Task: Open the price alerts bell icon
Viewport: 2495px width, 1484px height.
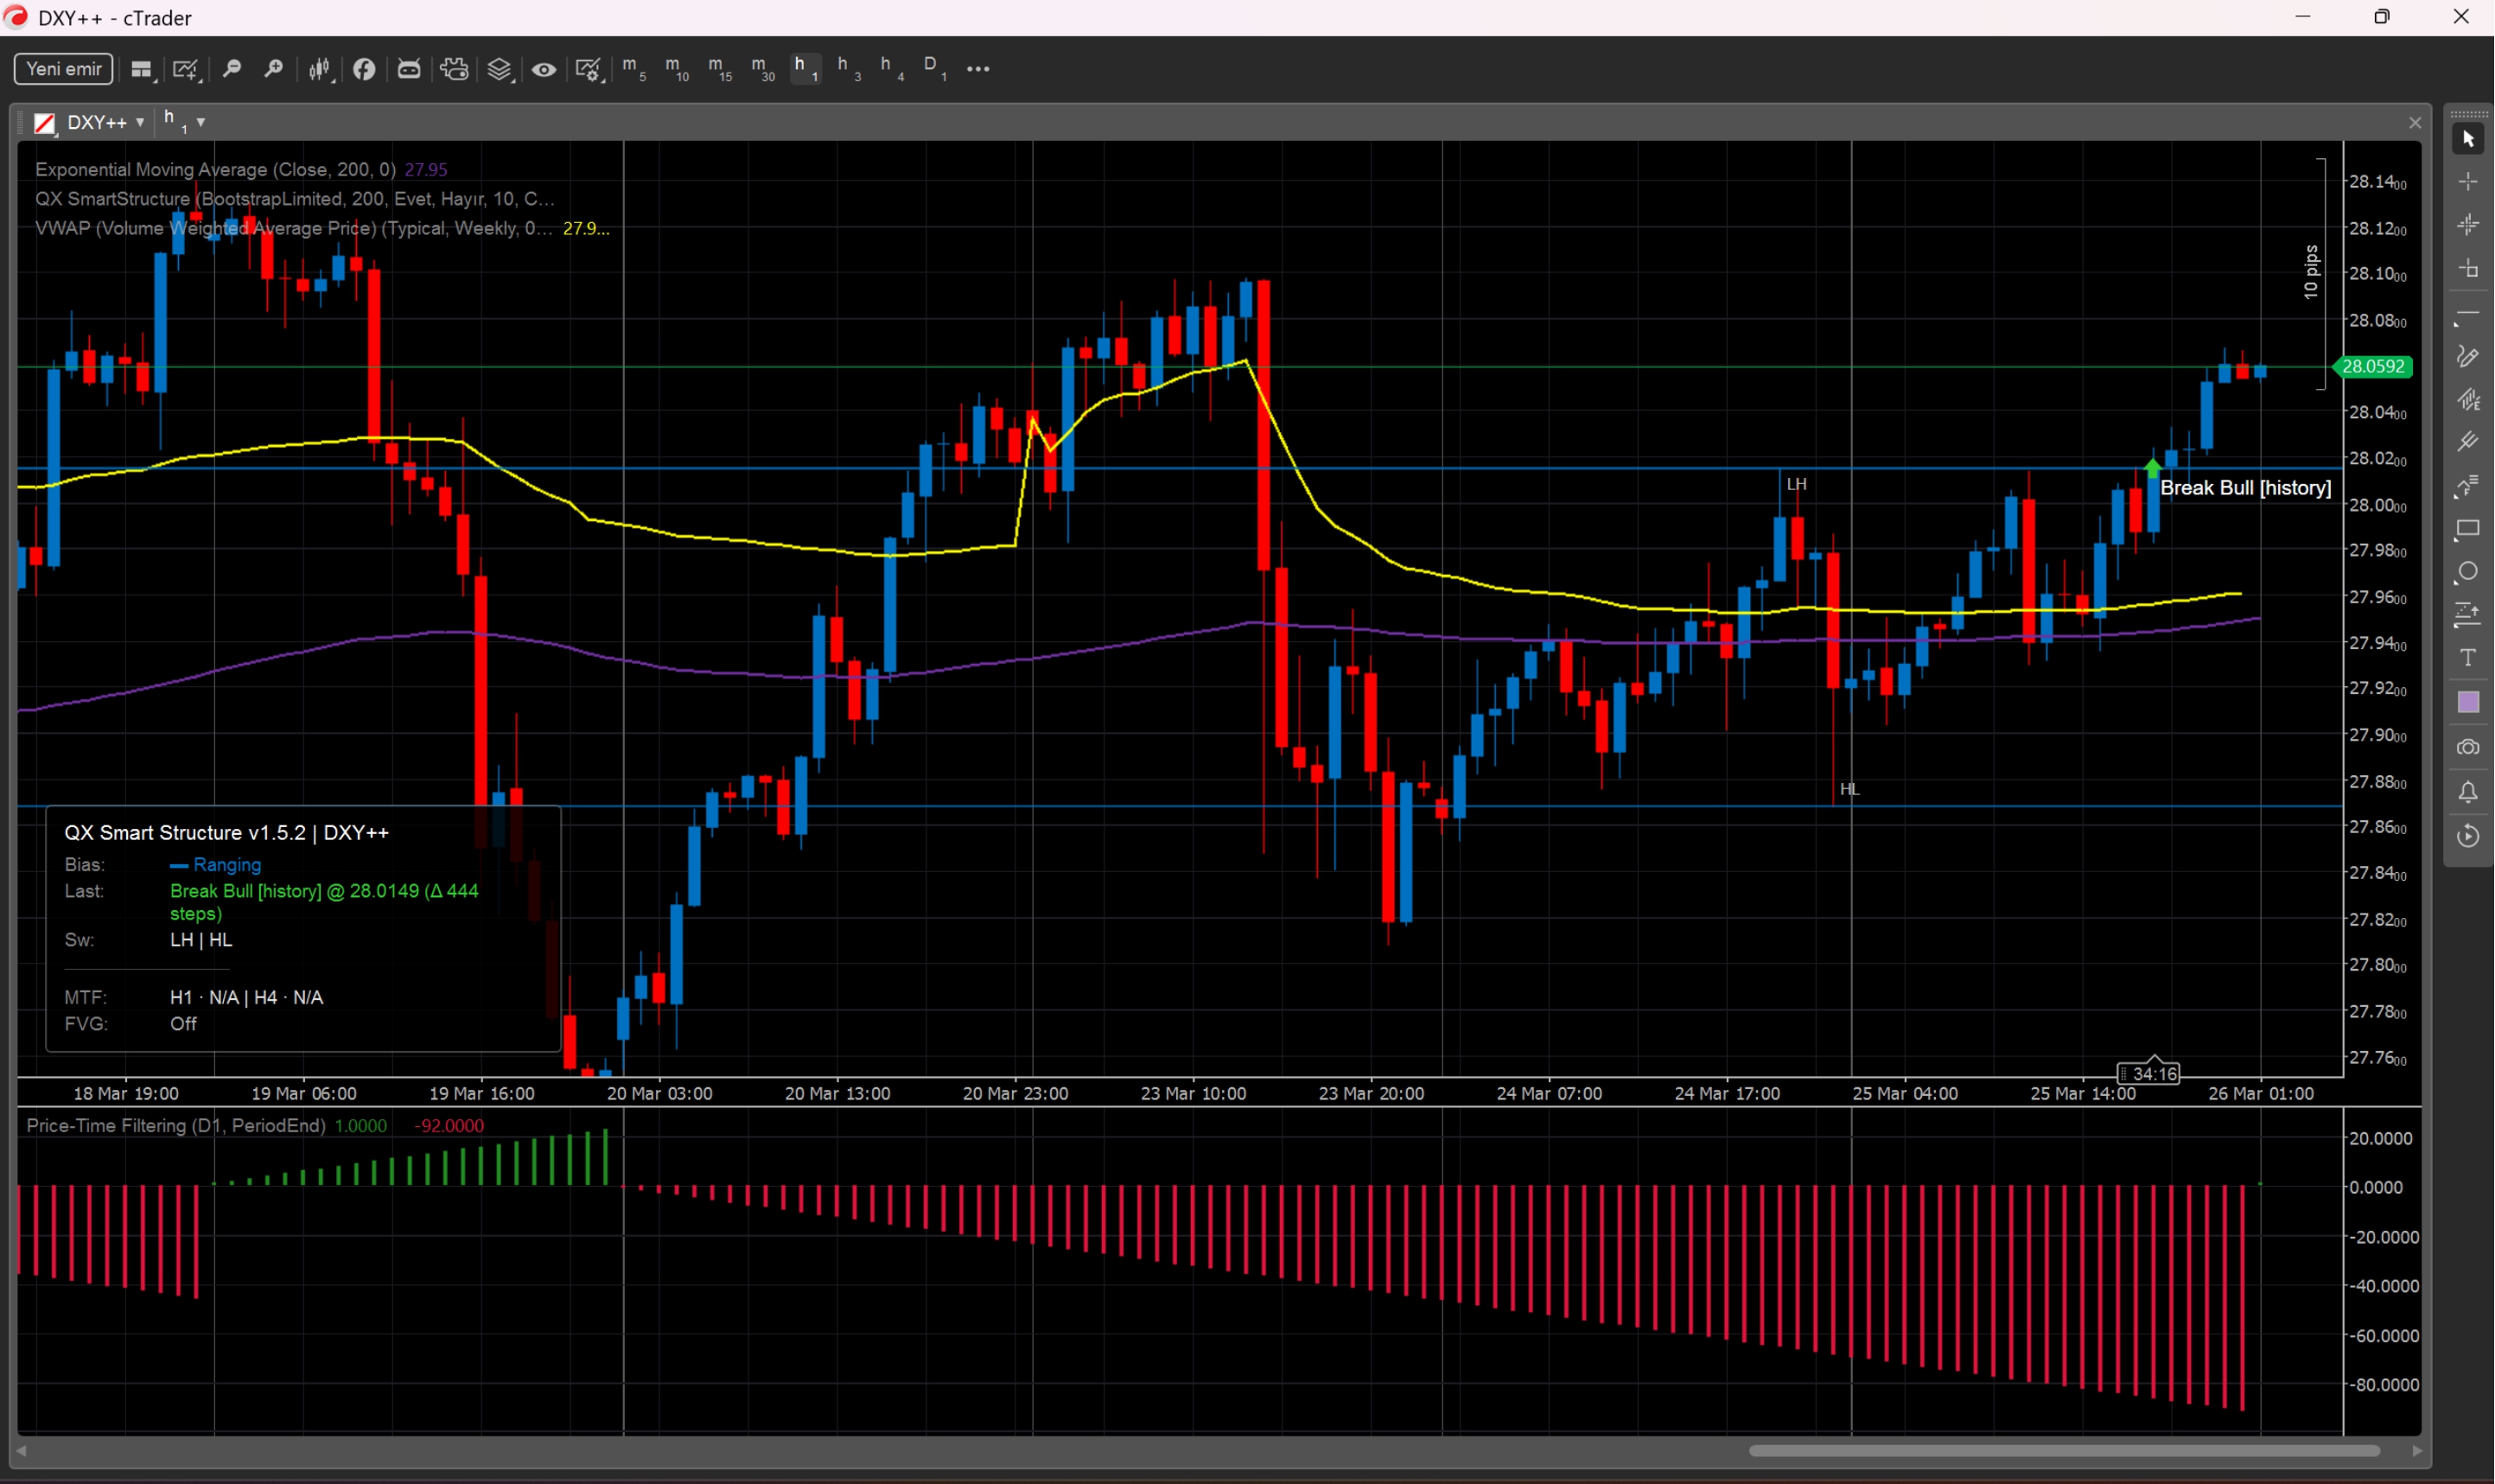Action: pos(2468,792)
